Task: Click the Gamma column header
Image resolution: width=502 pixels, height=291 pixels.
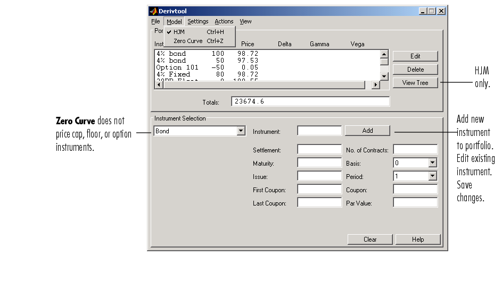Action: click(x=319, y=44)
